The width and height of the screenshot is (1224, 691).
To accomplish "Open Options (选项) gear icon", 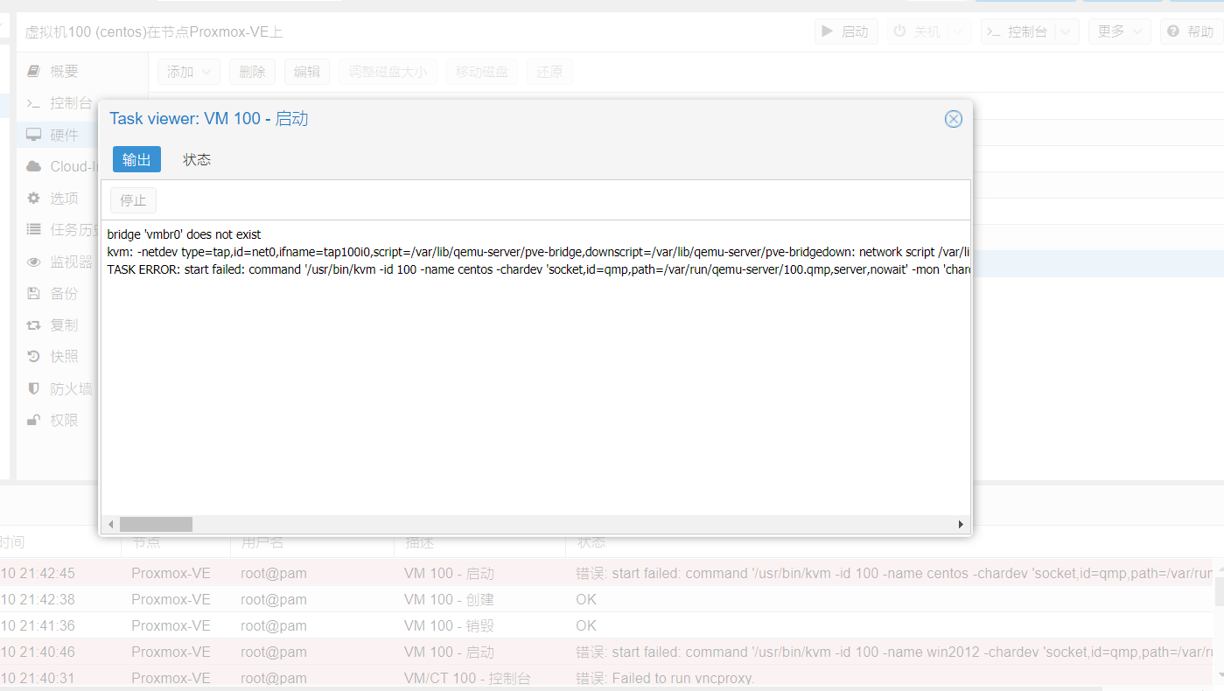I will click(33, 199).
